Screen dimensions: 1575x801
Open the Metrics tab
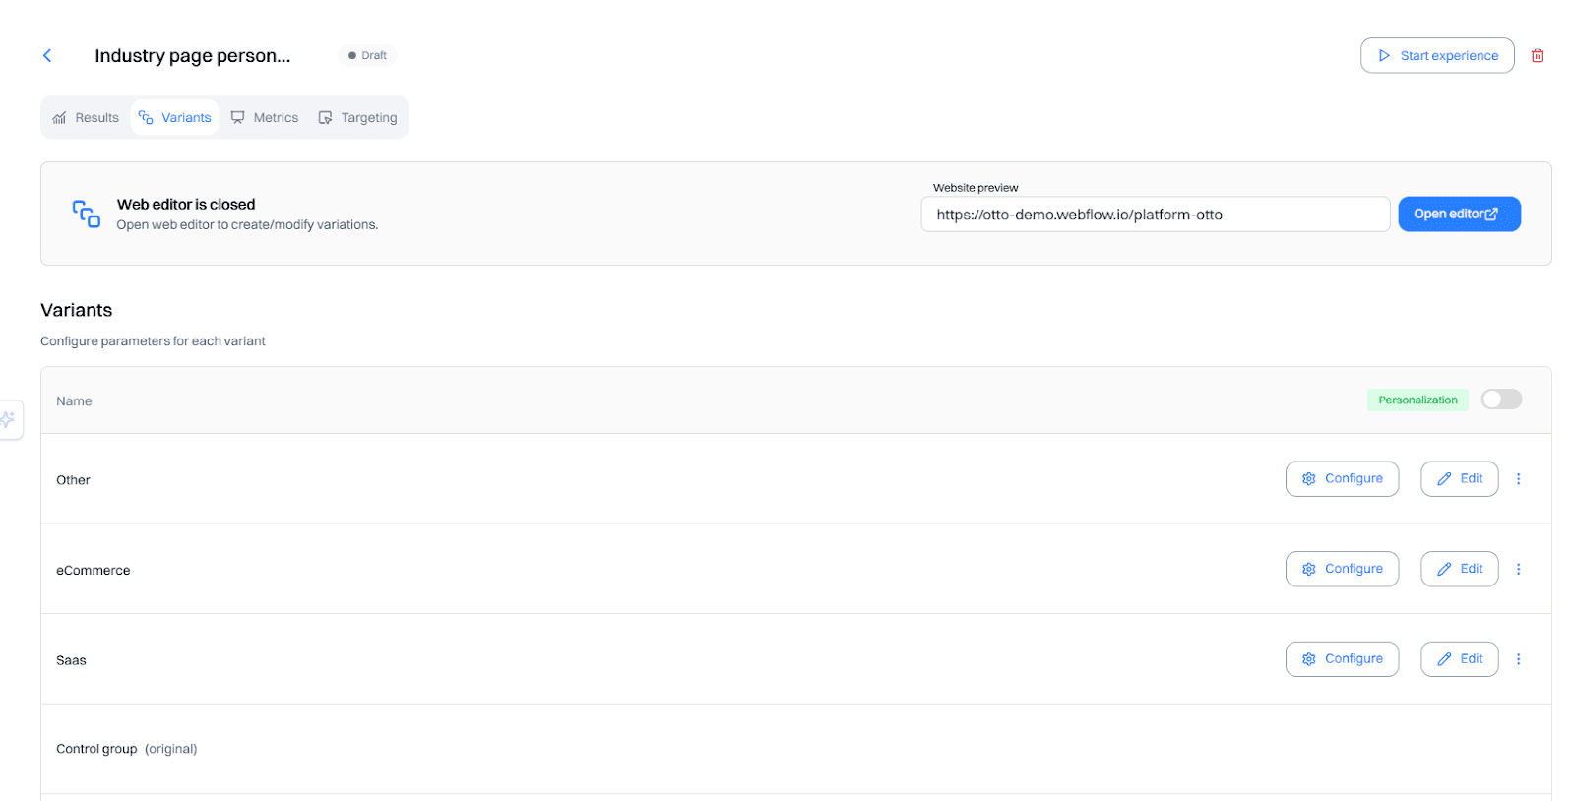(265, 118)
